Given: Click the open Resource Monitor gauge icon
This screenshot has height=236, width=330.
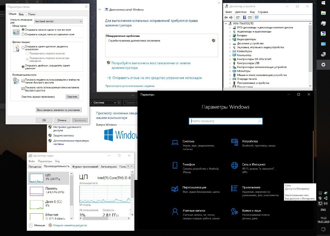Looking at the screenshot, I should [x=50, y=225].
